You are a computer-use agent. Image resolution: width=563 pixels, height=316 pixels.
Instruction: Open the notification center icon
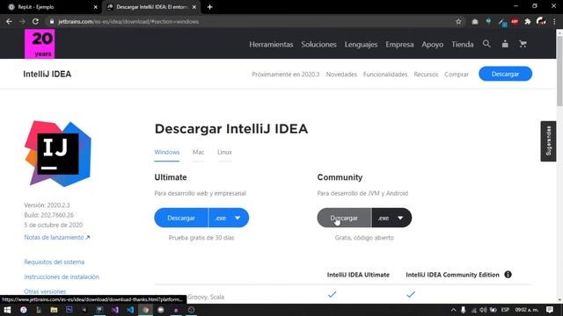[550, 310]
